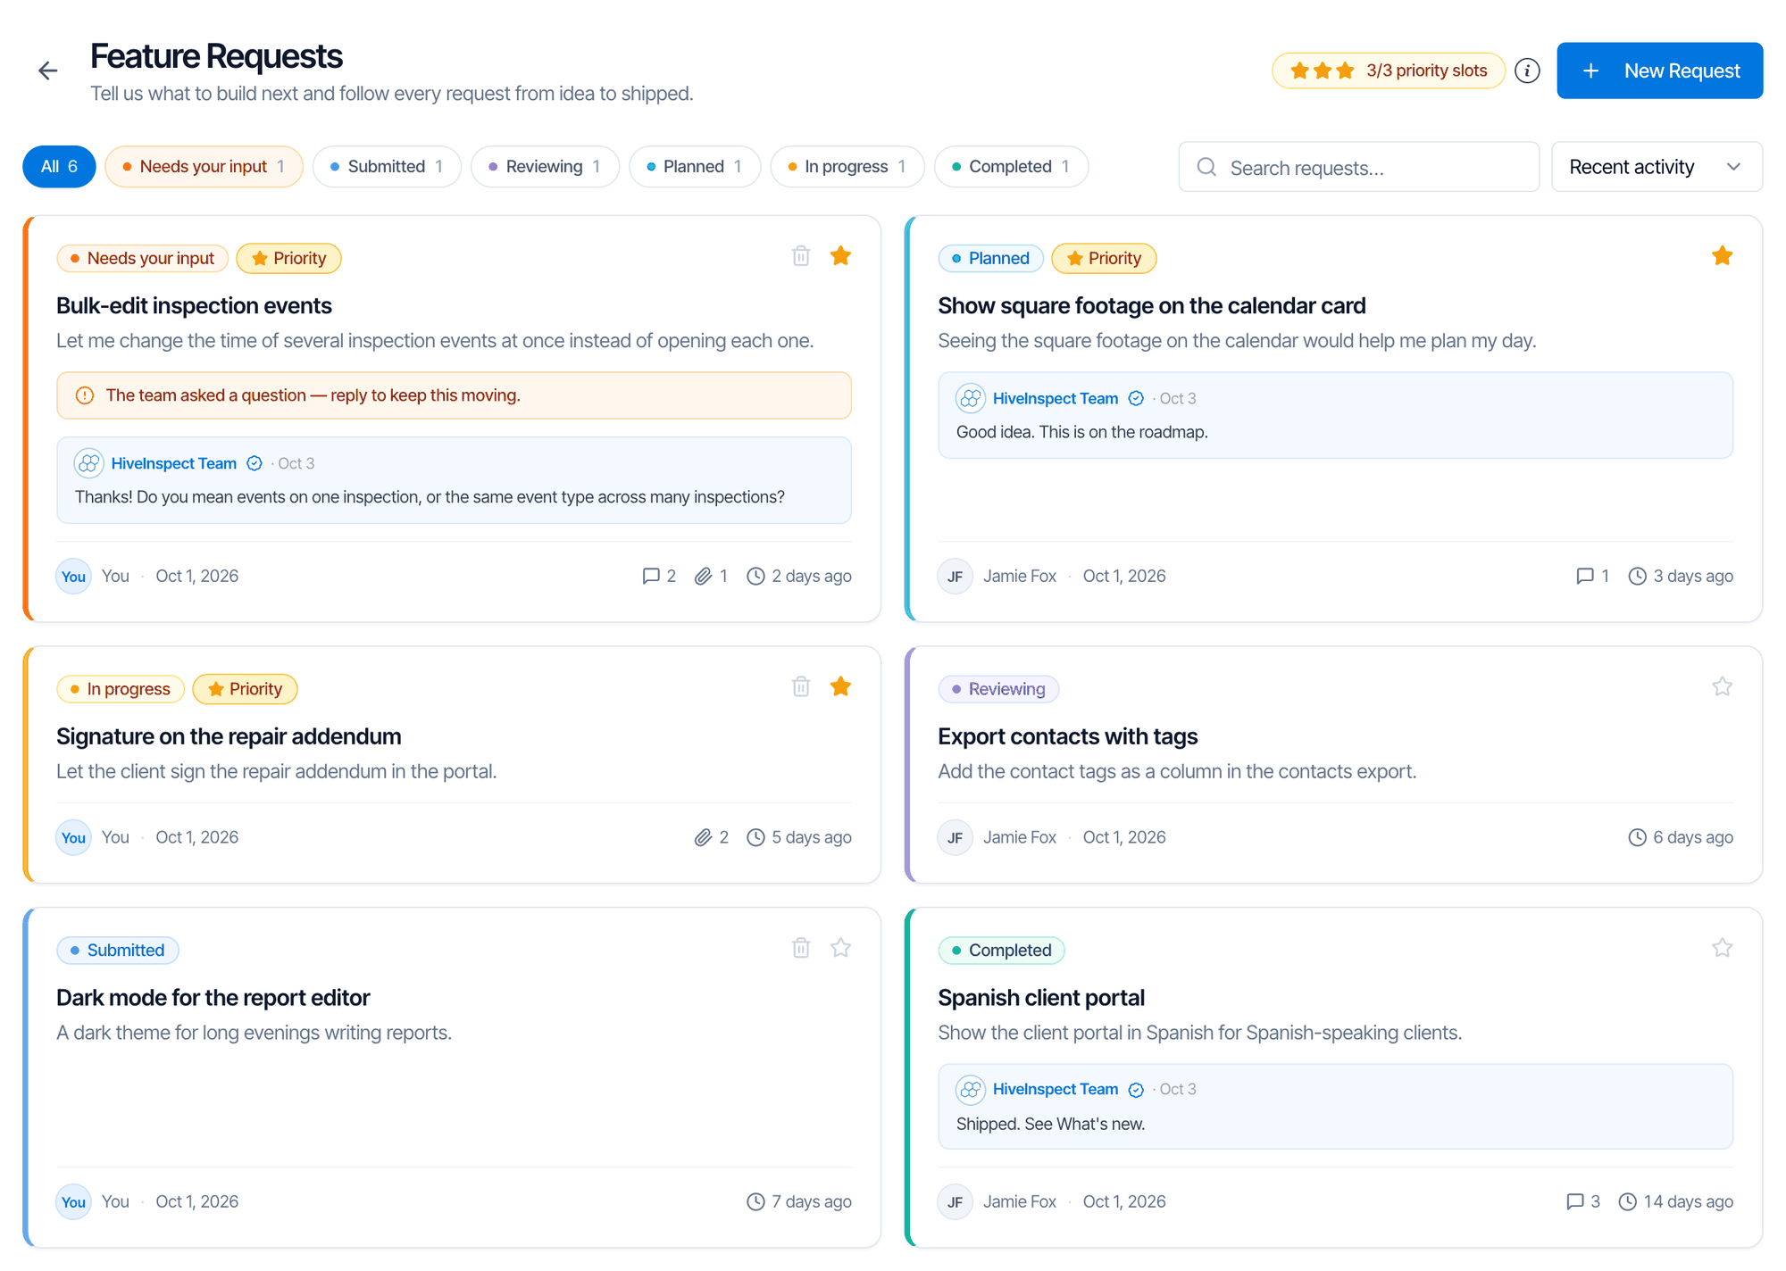Screen dimensions: 1786x1271
Task: Filter by In progress requests
Action: [847, 167]
